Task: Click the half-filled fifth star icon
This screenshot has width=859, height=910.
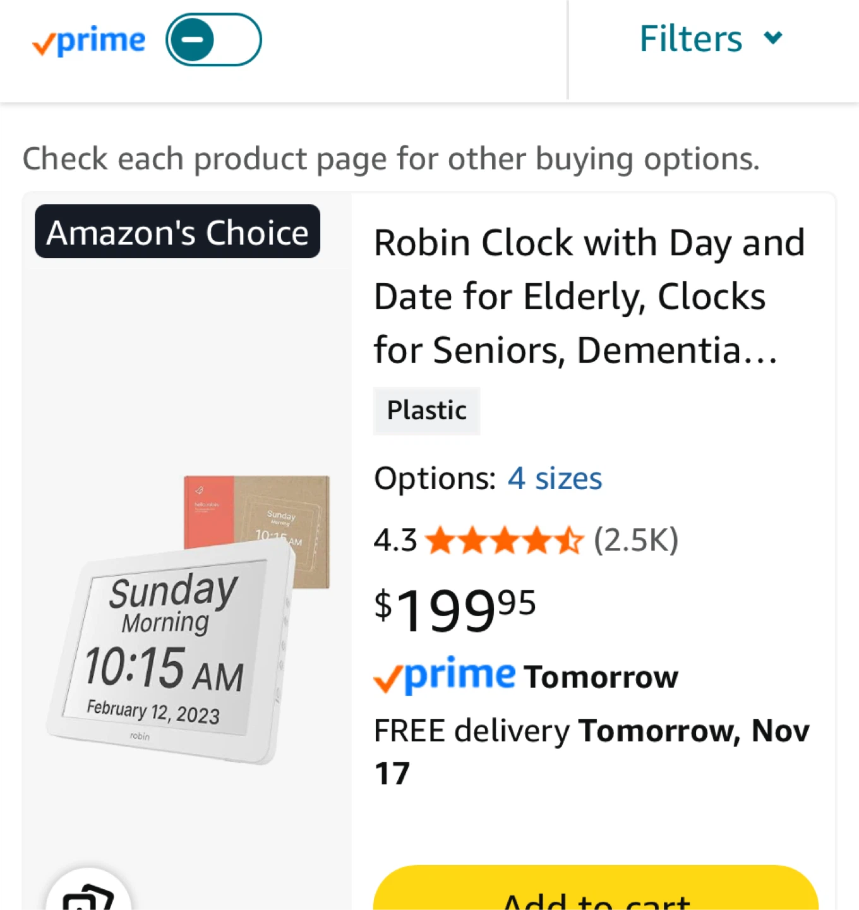Action: 570,541
